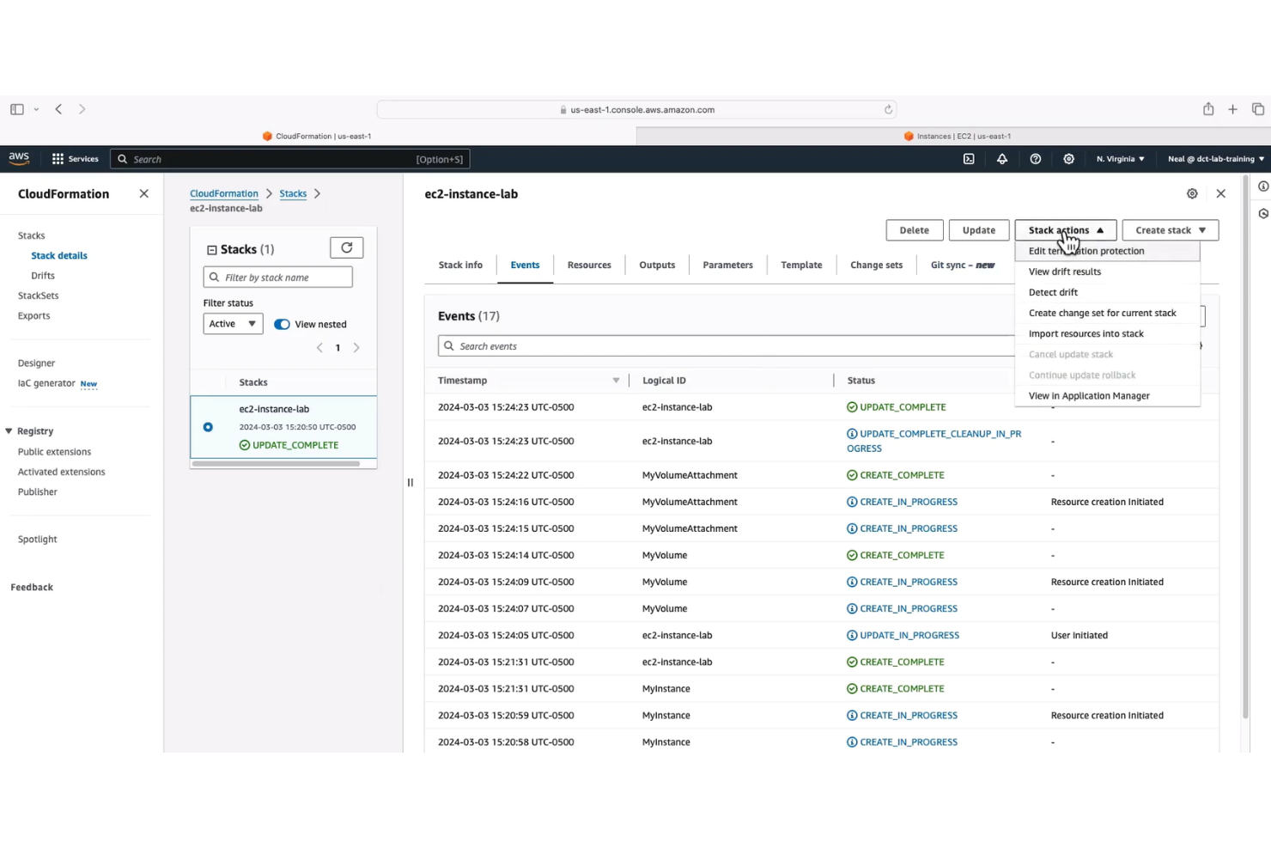Choose Create change set for current stack

[x=1107, y=313]
